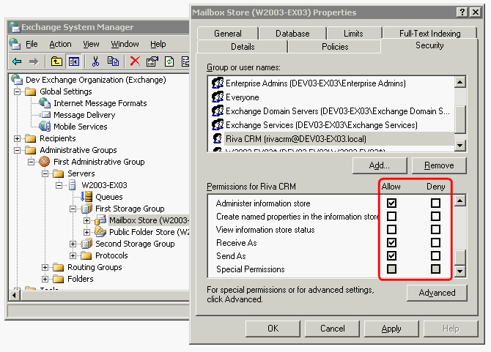Collapse the Administrative Groups node

pyautogui.click(x=18, y=150)
